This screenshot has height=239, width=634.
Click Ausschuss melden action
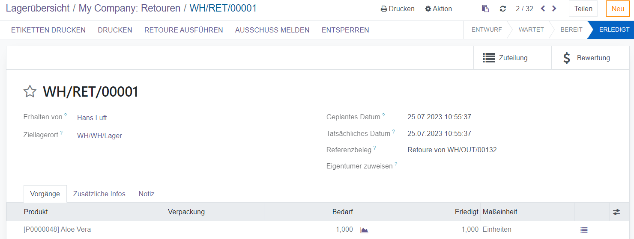pyautogui.click(x=272, y=30)
